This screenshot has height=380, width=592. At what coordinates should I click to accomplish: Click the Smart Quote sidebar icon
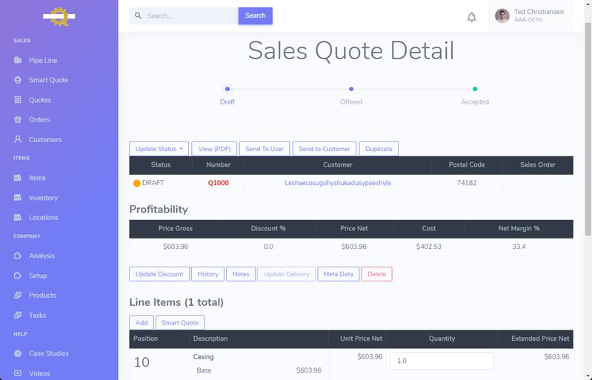pos(18,80)
